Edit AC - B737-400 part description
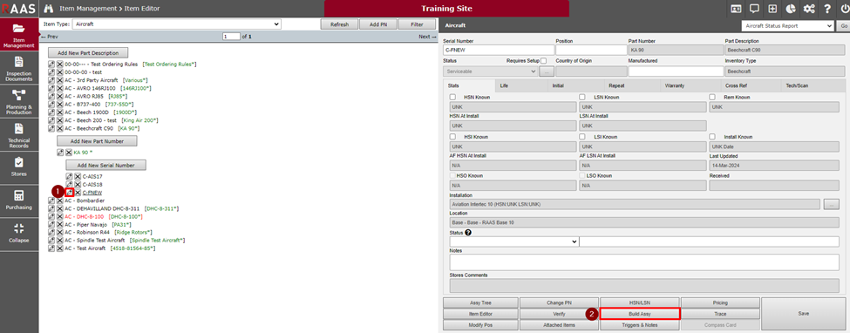This screenshot has width=850, height=333. click(x=51, y=104)
